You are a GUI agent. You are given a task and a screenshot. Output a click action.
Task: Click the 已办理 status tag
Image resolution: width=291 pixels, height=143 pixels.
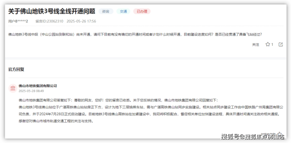pyautogui.click(x=142, y=11)
